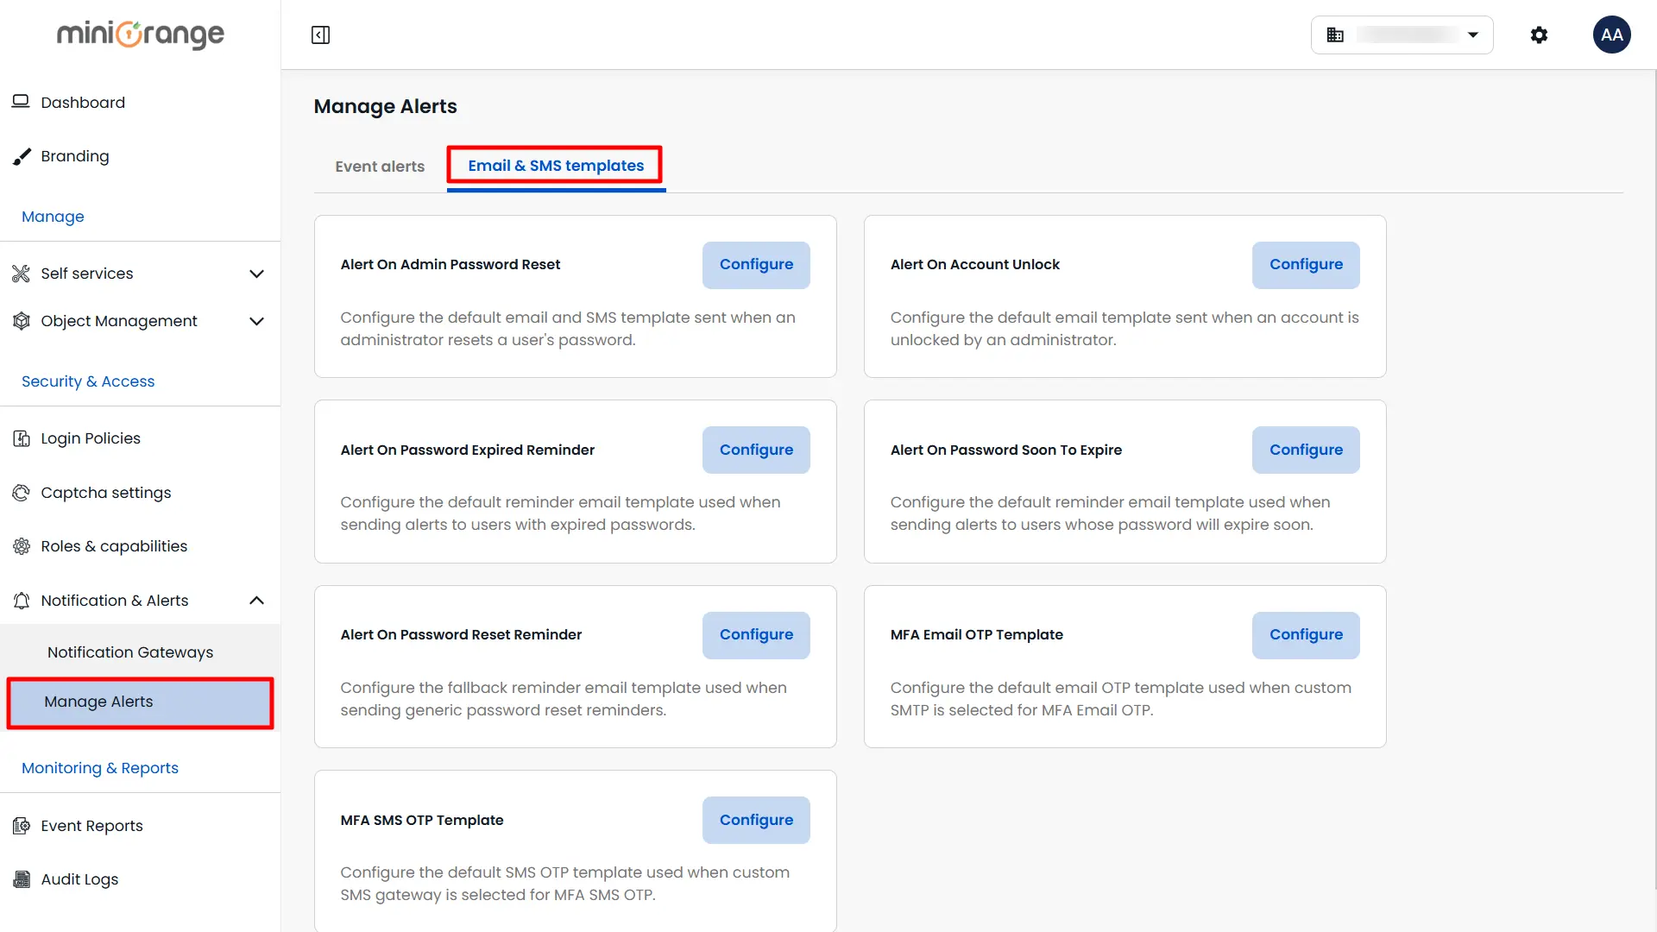Open the Dashboard page label
The height and width of the screenshot is (932, 1657).
coord(83,103)
